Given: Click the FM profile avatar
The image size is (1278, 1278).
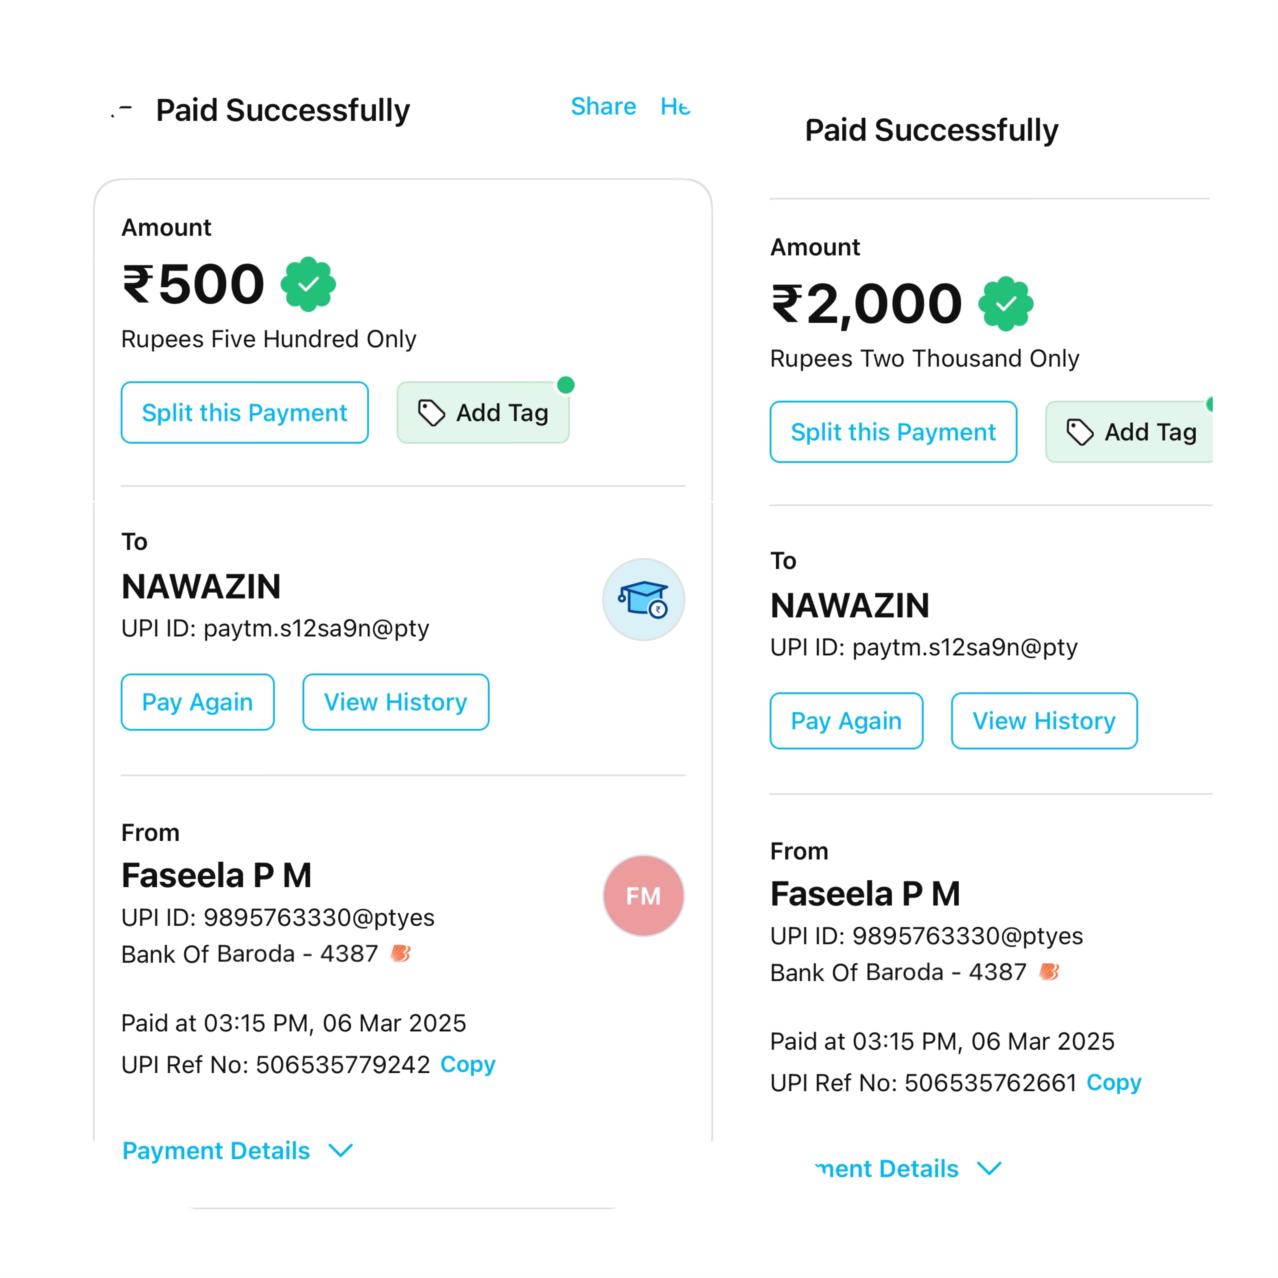Looking at the screenshot, I should tap(643, 896).
